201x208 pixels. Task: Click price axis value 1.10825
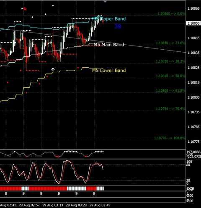tap(193, 68)
